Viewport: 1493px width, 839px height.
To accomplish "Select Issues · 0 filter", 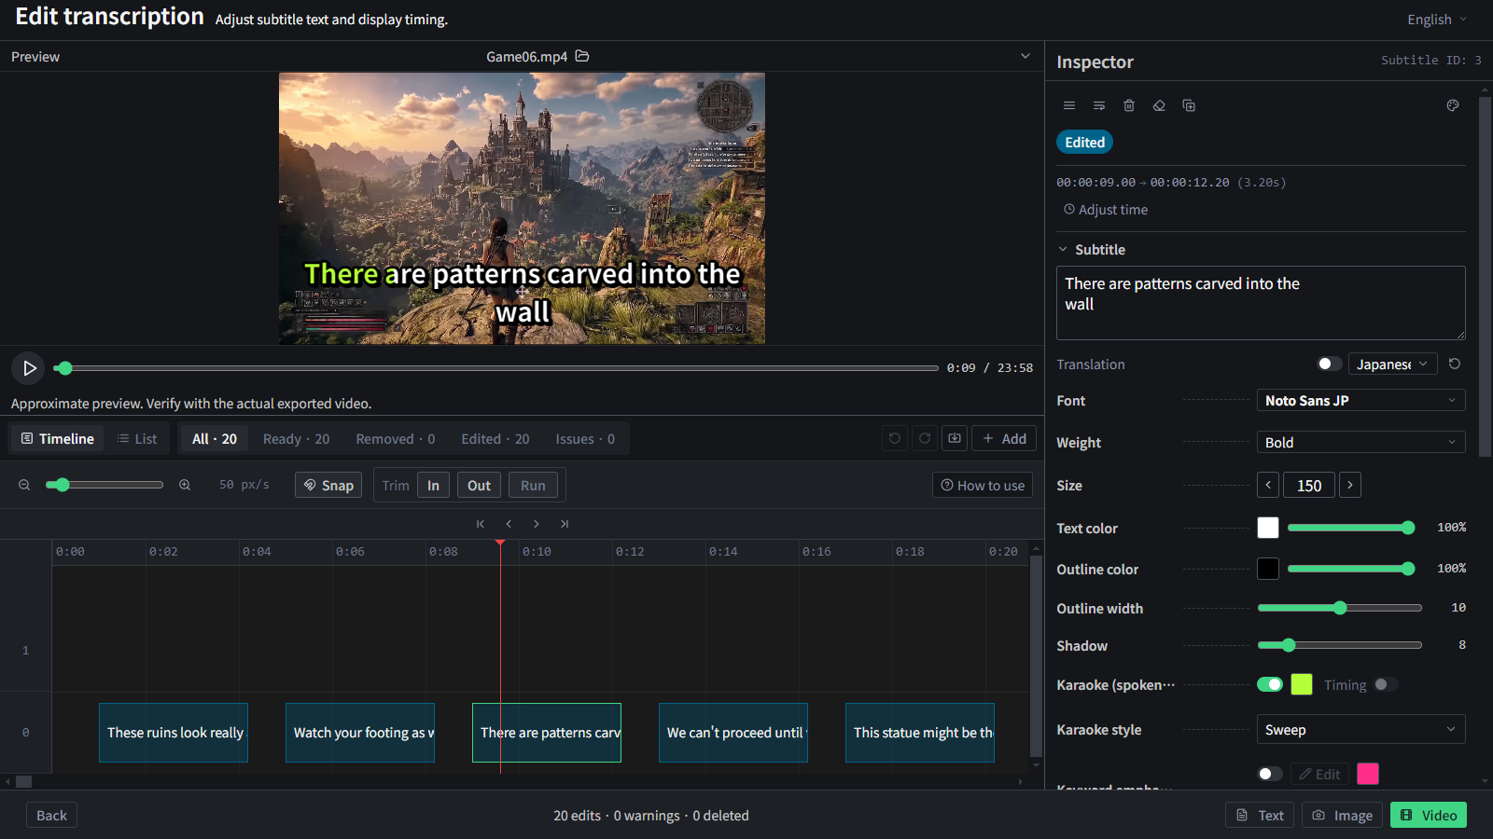I will (x=585, y=438).
